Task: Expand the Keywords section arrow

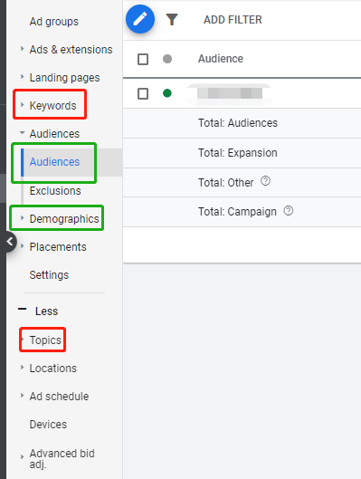Action: (x=22, y=105)
